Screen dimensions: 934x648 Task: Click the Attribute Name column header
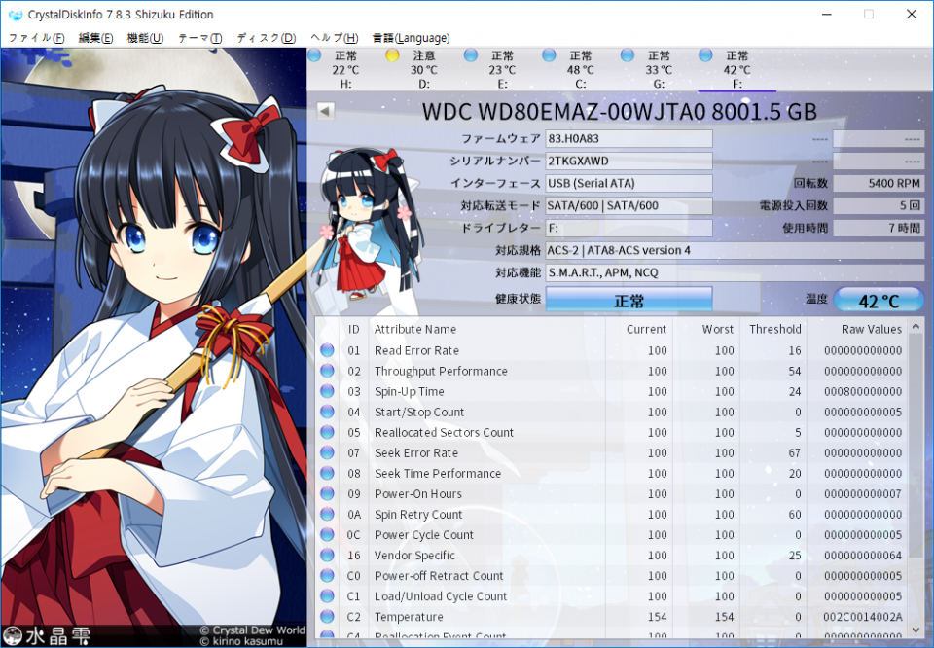[487, 329]
